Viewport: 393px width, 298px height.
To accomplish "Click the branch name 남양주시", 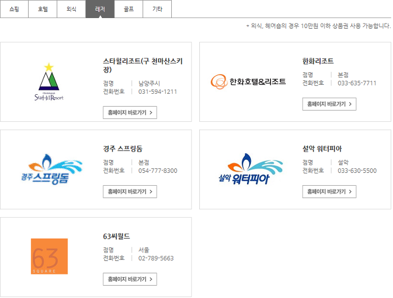I will (x=149, y=83).
